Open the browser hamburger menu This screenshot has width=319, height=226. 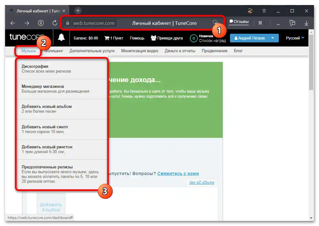(x=264, y=11)
